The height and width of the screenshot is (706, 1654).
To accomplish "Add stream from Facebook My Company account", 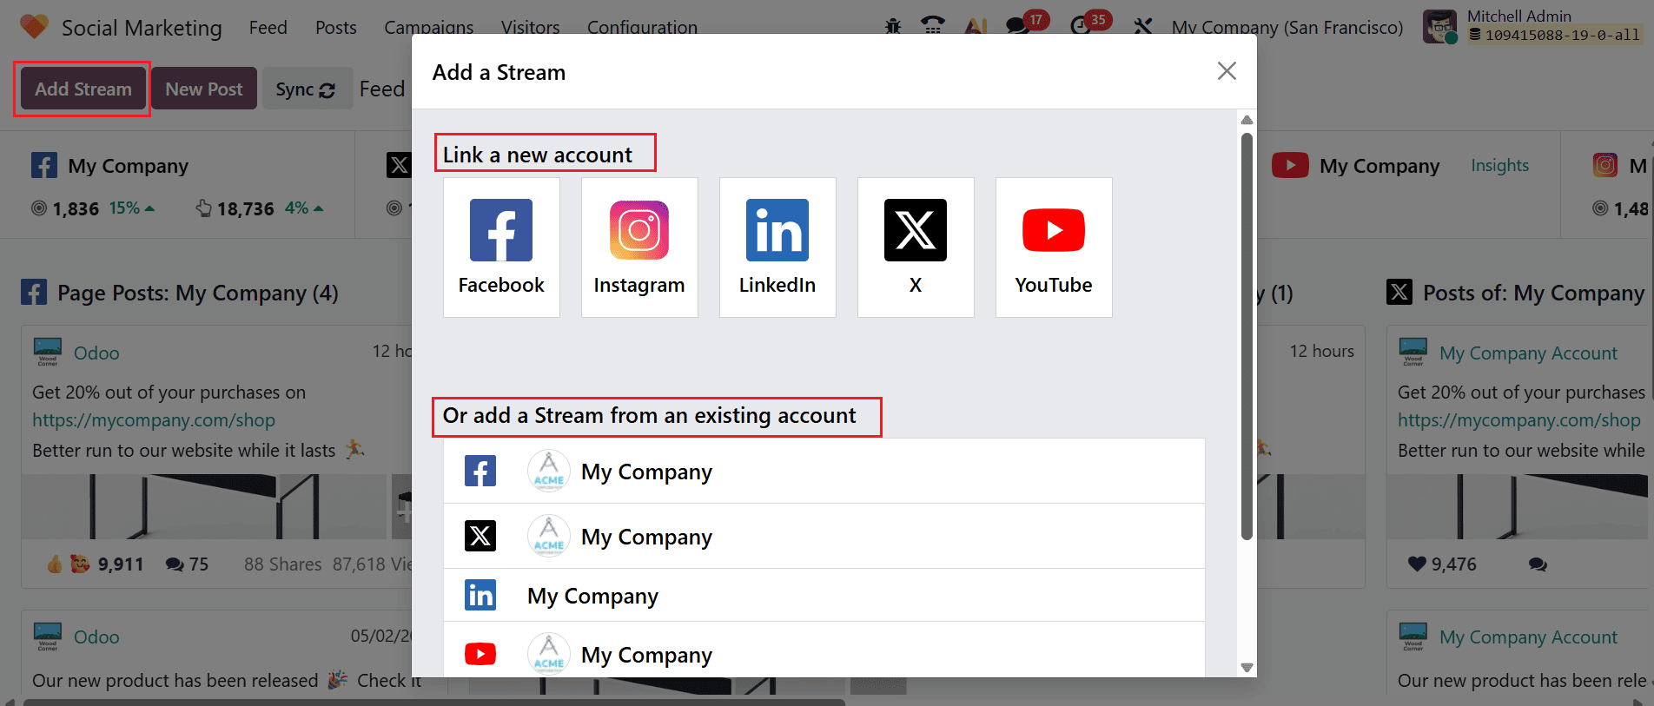I will (824, 472).
